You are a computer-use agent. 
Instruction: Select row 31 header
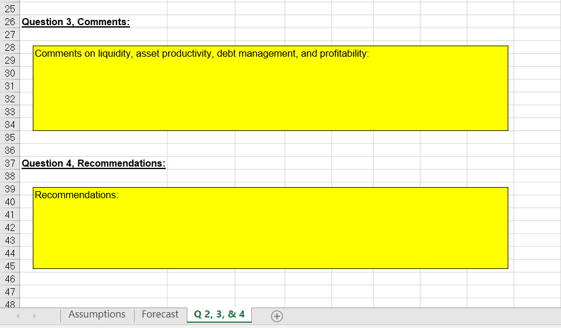pos(9,86)
